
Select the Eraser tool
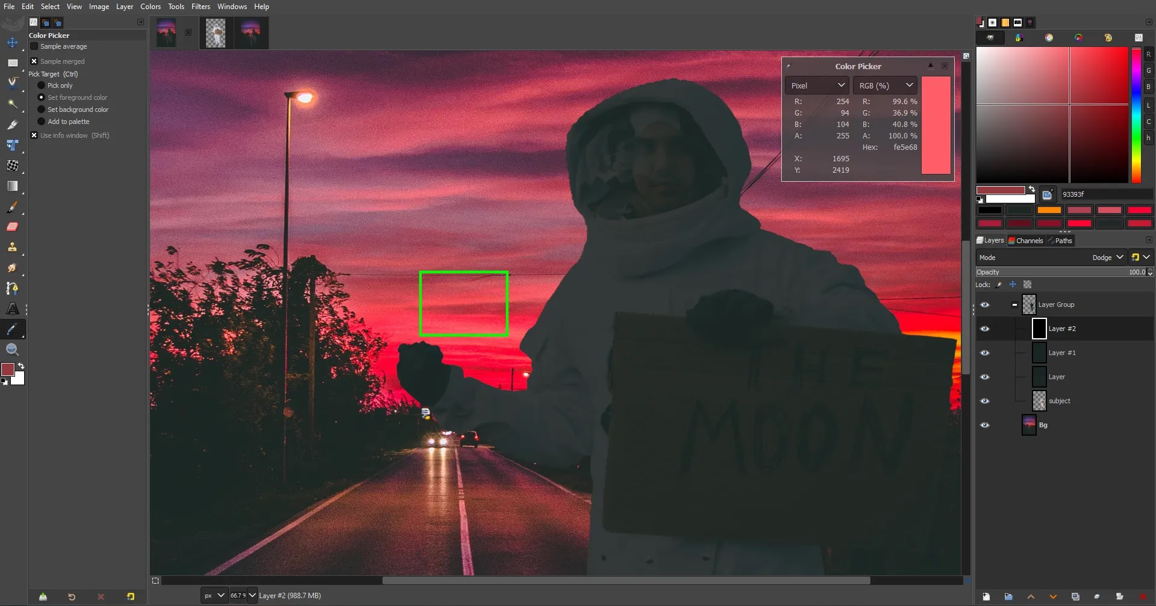click(x=12, y=227)
